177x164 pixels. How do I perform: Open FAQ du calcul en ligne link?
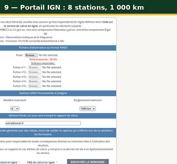[41, 162]
